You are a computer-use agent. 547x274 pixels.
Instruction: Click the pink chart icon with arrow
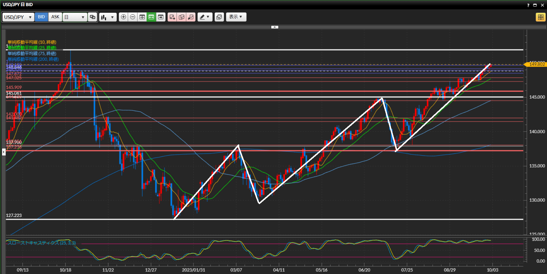[x=191, y=17]
